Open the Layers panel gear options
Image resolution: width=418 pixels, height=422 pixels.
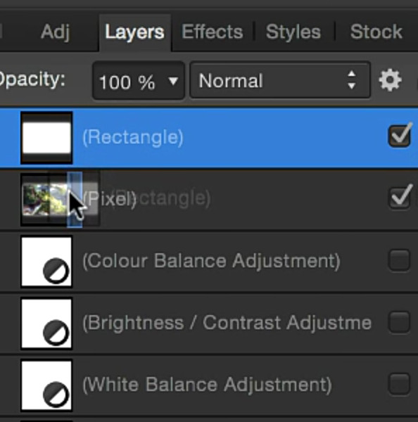coord(391,80)
